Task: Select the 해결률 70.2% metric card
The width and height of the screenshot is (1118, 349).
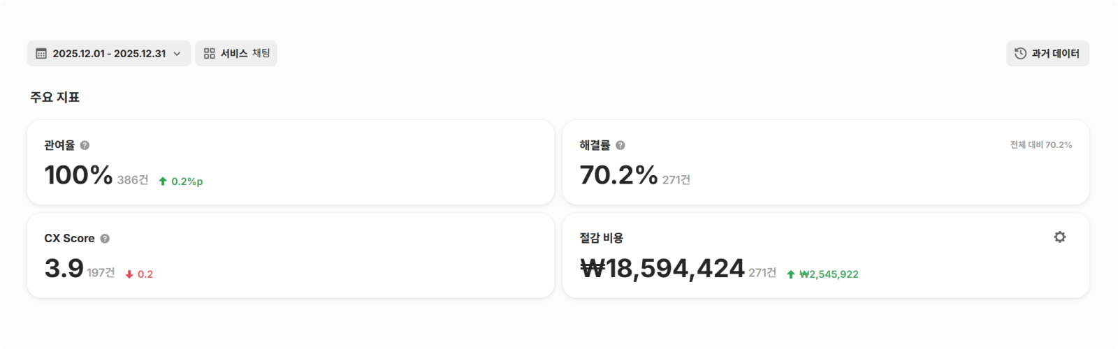Action: pyautogui.click(x=825, y=162)
